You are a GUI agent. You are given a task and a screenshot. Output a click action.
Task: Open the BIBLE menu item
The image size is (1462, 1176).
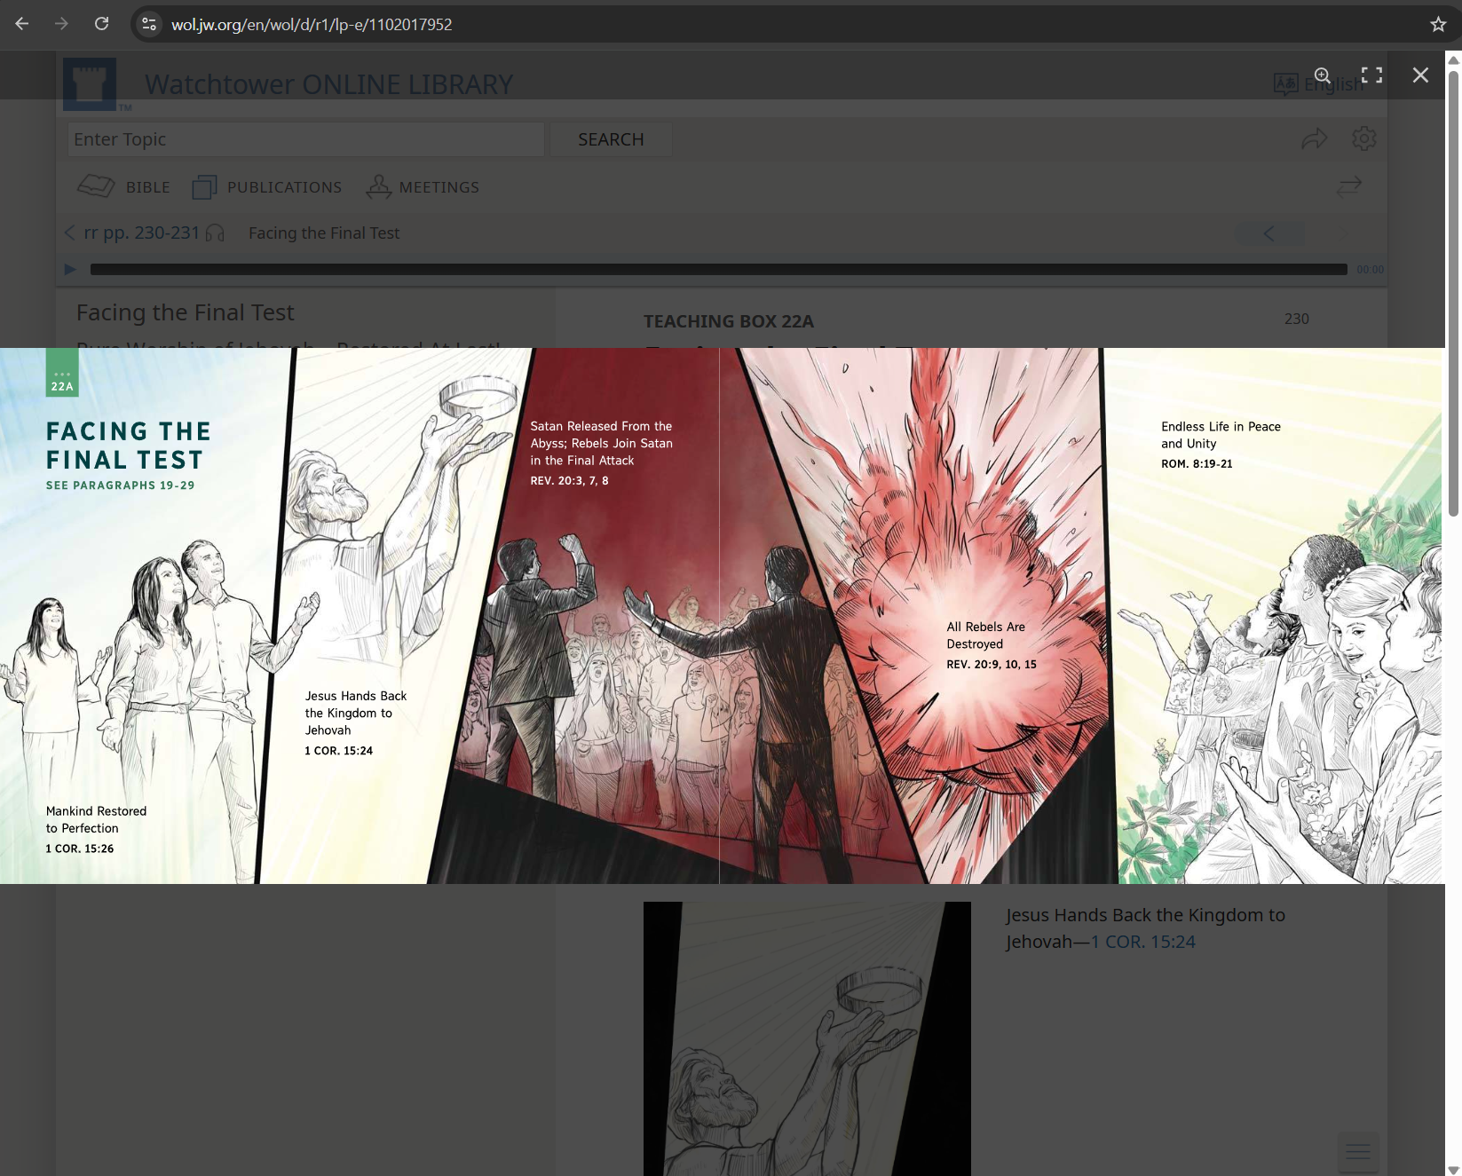pyautogui.click(x=123, y=187)
